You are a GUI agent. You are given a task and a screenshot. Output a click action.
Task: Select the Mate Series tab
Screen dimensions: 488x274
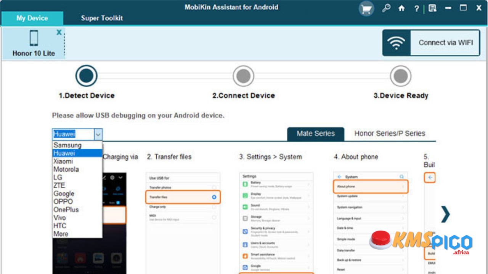[316, 134]
